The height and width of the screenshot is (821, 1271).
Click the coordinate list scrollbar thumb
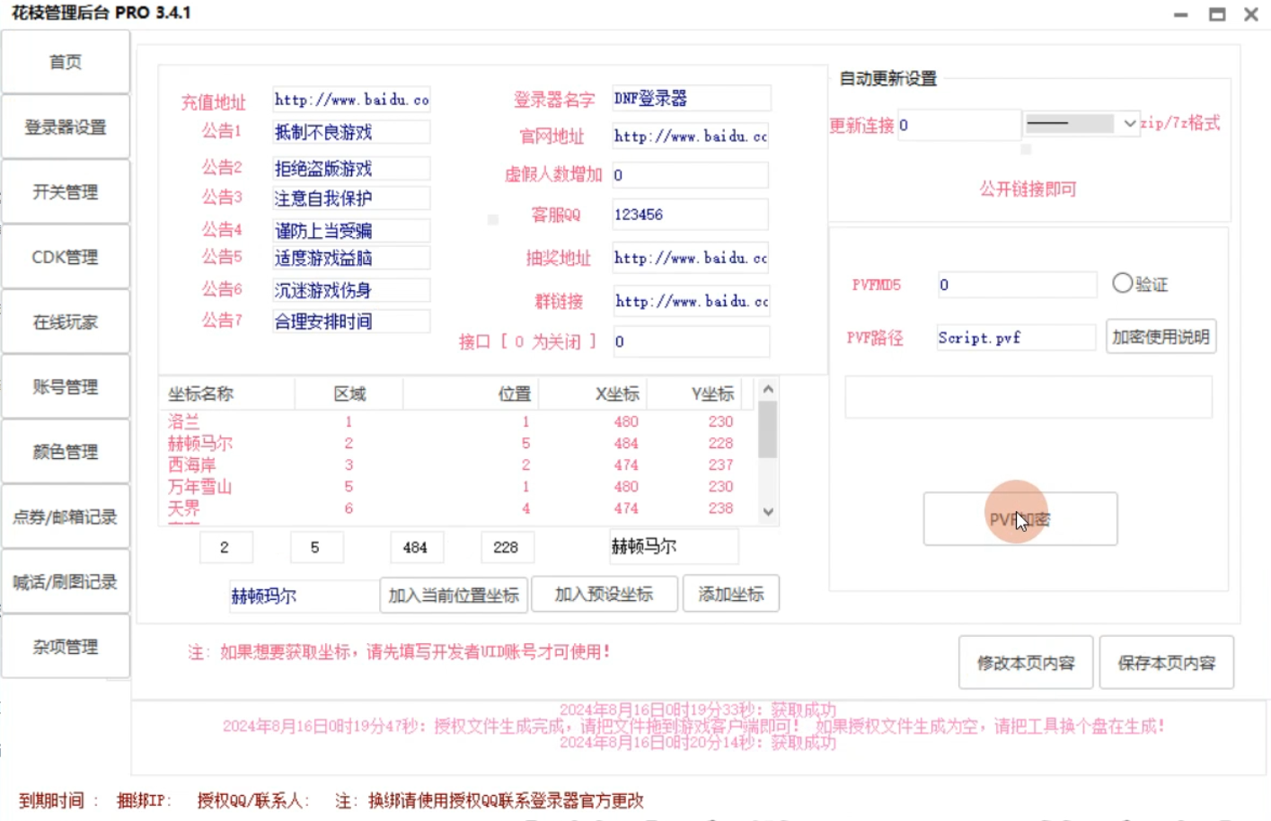[768, 429]
